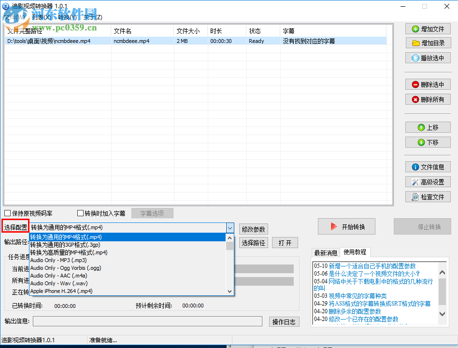The width and height of the screenshot is (458, 348).
Task: Open link 新增一个适合自己手机的配置参数
Action: pos(372,266)
